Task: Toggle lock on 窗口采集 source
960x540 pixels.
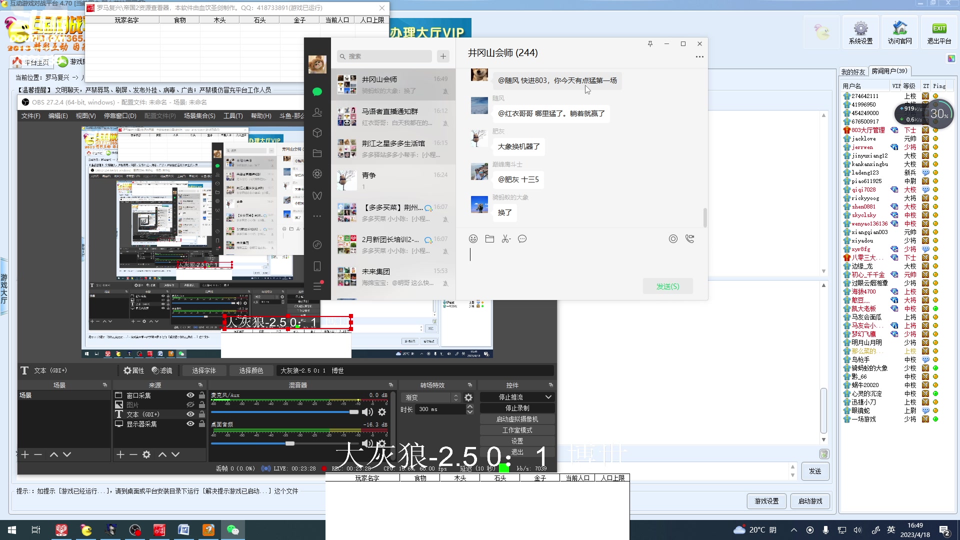Action: coord(202,395)
